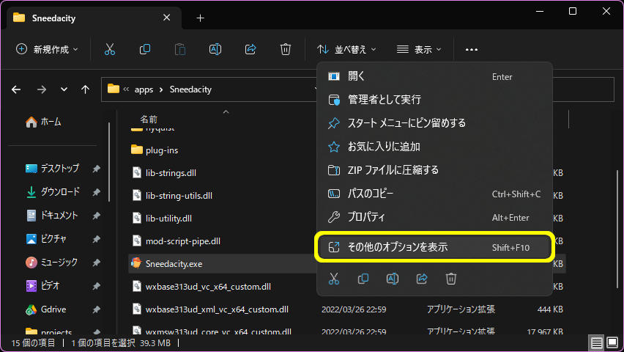Switch to details view in status bar

[597, 343]
